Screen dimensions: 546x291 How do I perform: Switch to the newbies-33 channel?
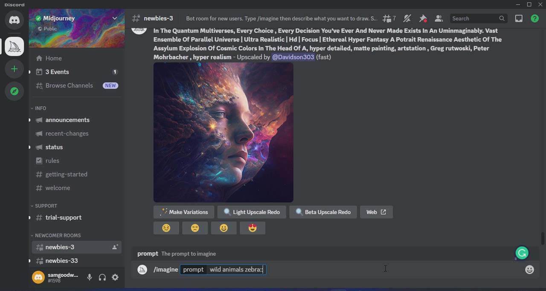[61, 260]
